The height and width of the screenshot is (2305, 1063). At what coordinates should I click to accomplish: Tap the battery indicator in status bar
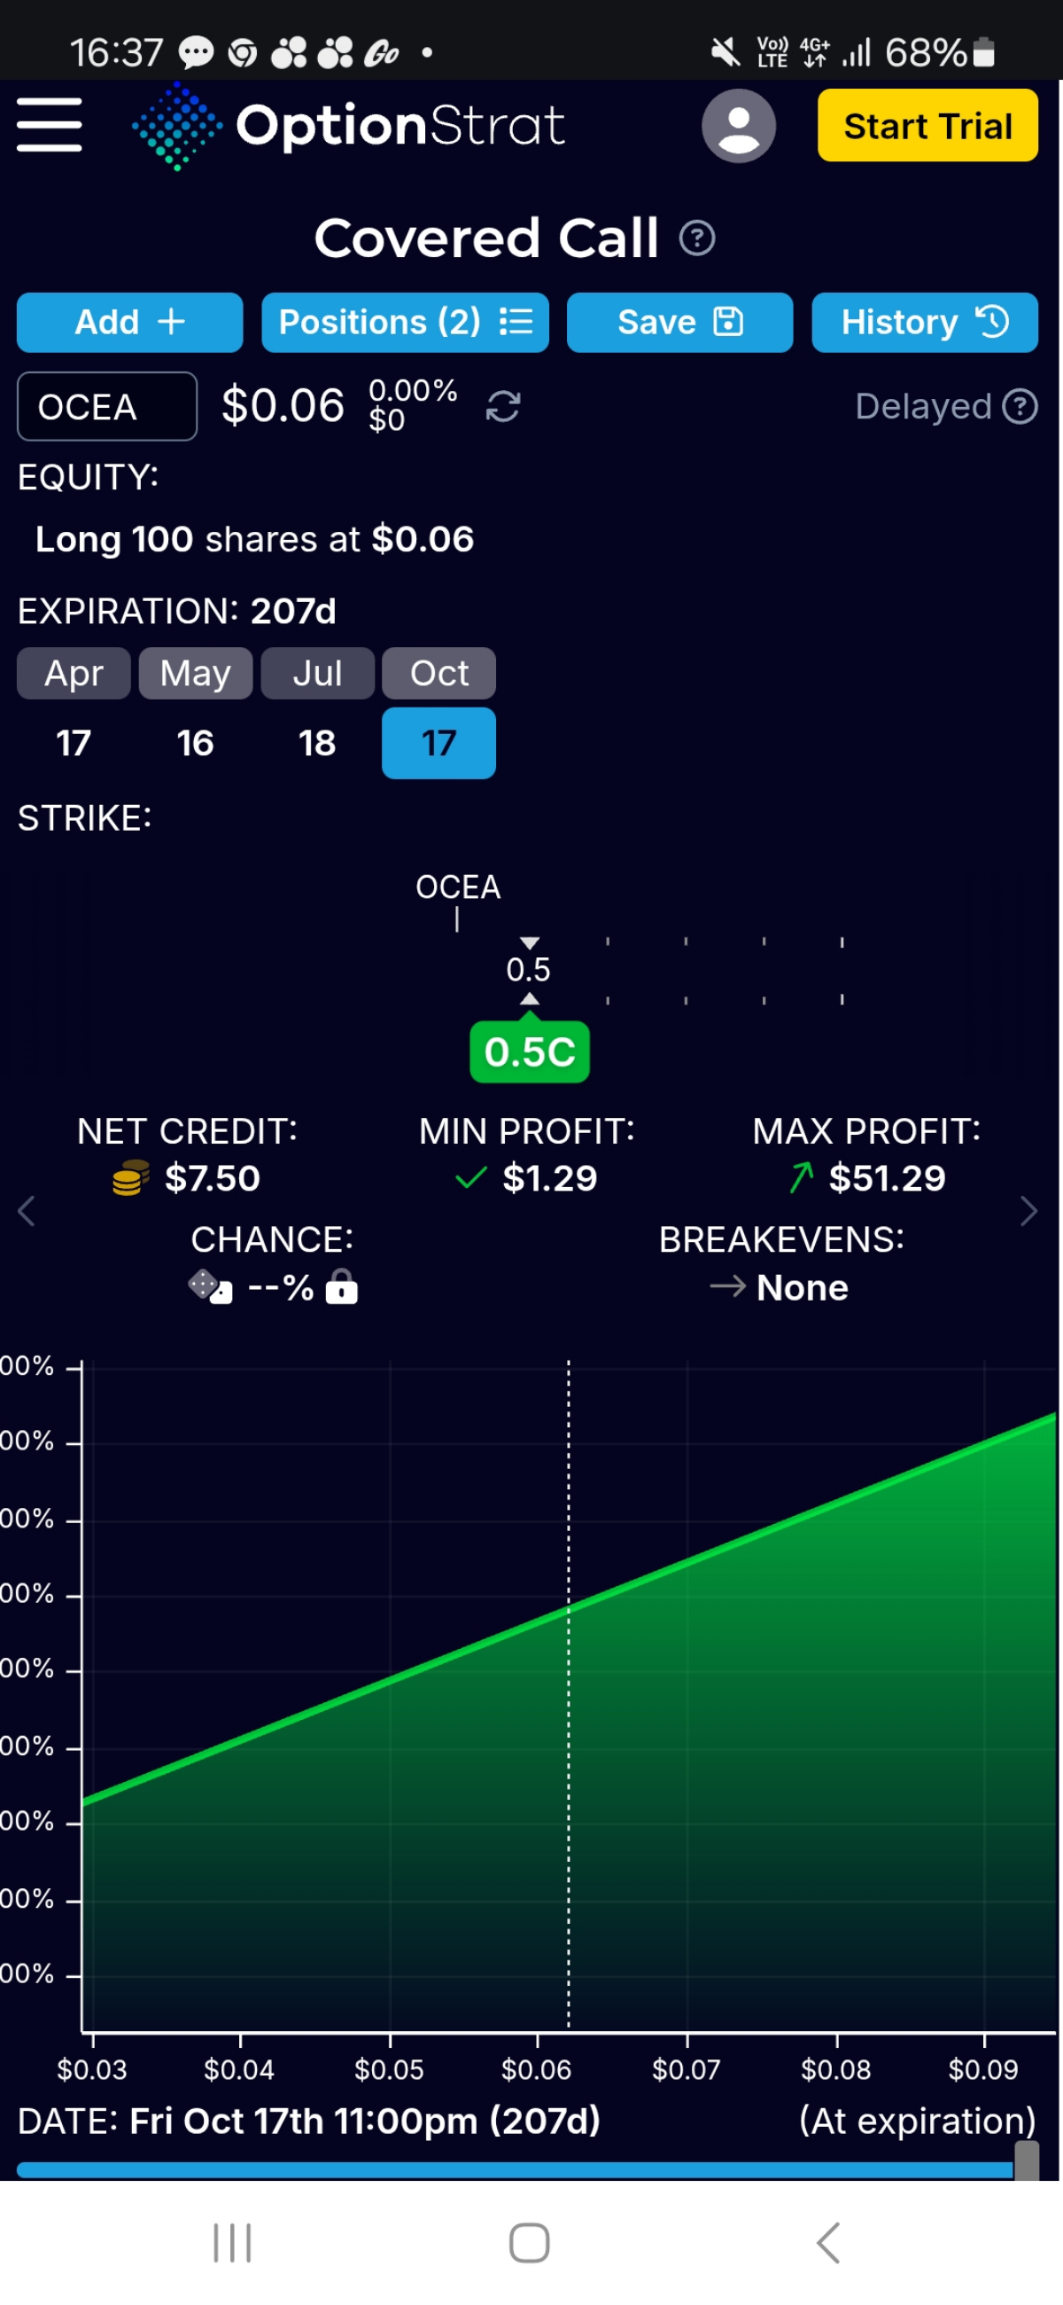(x=983, y=53)
